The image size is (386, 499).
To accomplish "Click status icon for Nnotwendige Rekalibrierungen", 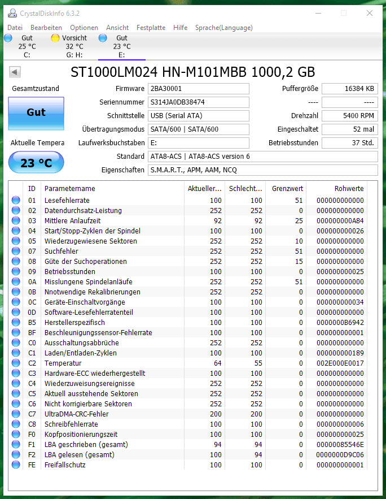I will pos(16,292).
